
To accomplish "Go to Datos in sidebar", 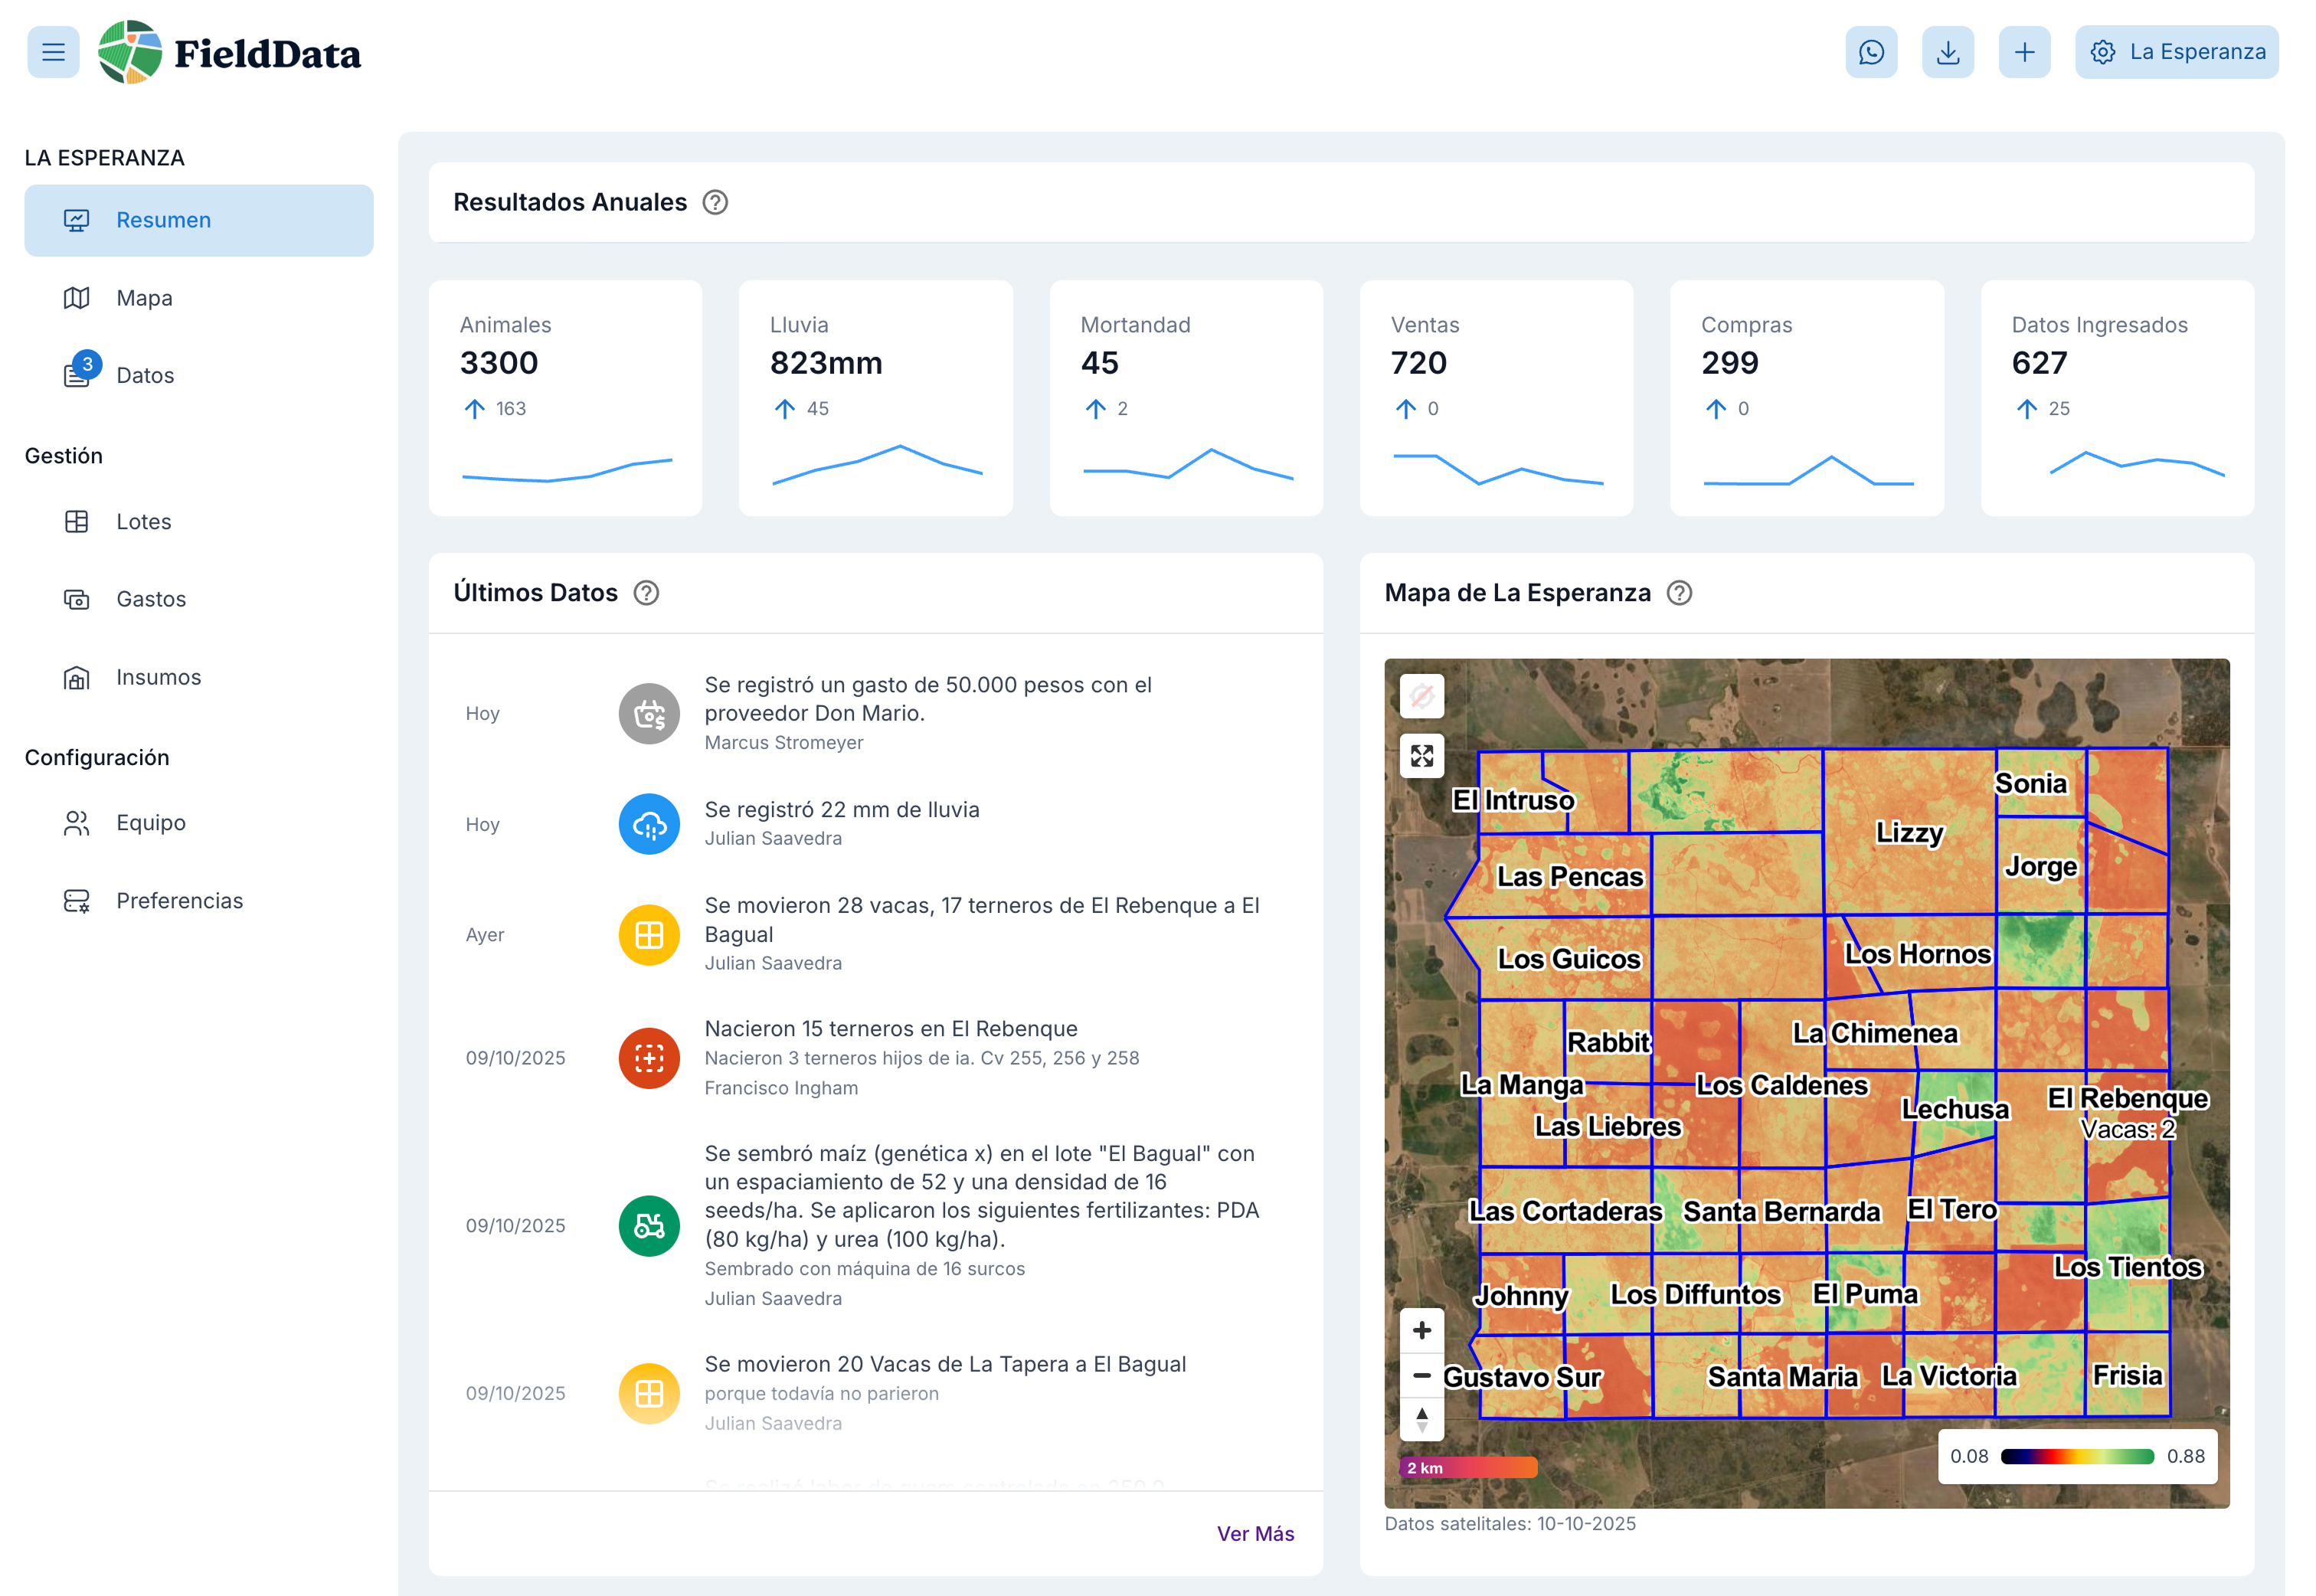I will coord(145,375).
